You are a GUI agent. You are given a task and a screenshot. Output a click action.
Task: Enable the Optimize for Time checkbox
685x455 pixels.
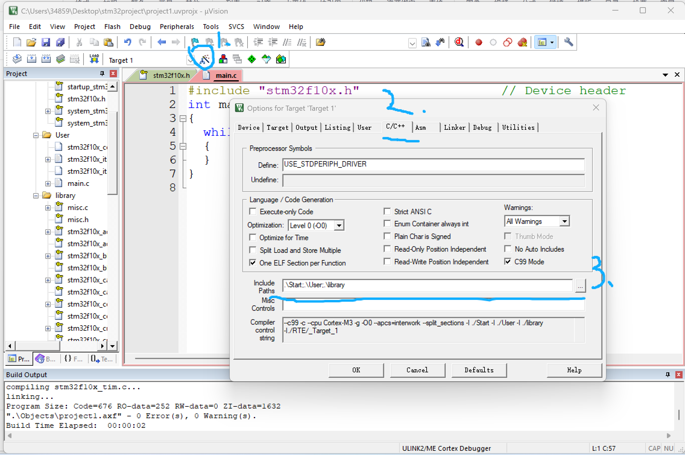click(x=253, y=238)
